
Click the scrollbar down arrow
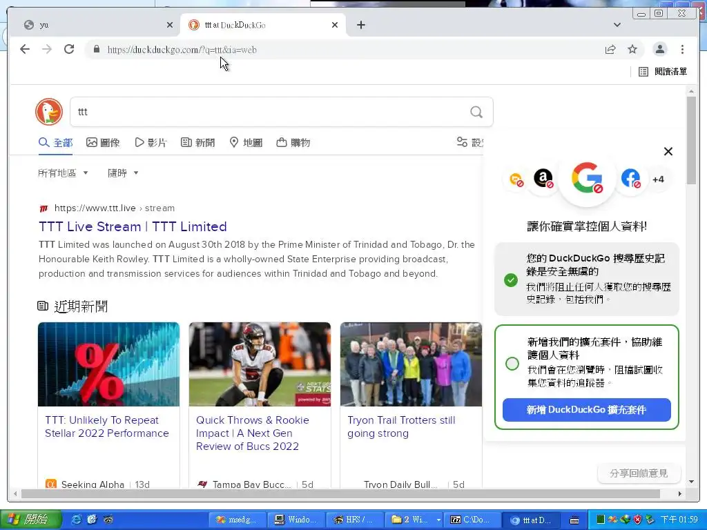pyautogui.click(x=691, y=482)
